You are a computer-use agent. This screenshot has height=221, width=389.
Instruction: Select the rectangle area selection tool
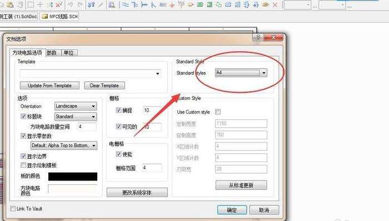click(x=31, y=4)
